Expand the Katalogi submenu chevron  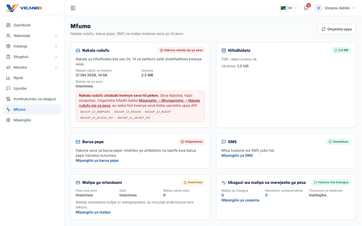click(56, 46)
